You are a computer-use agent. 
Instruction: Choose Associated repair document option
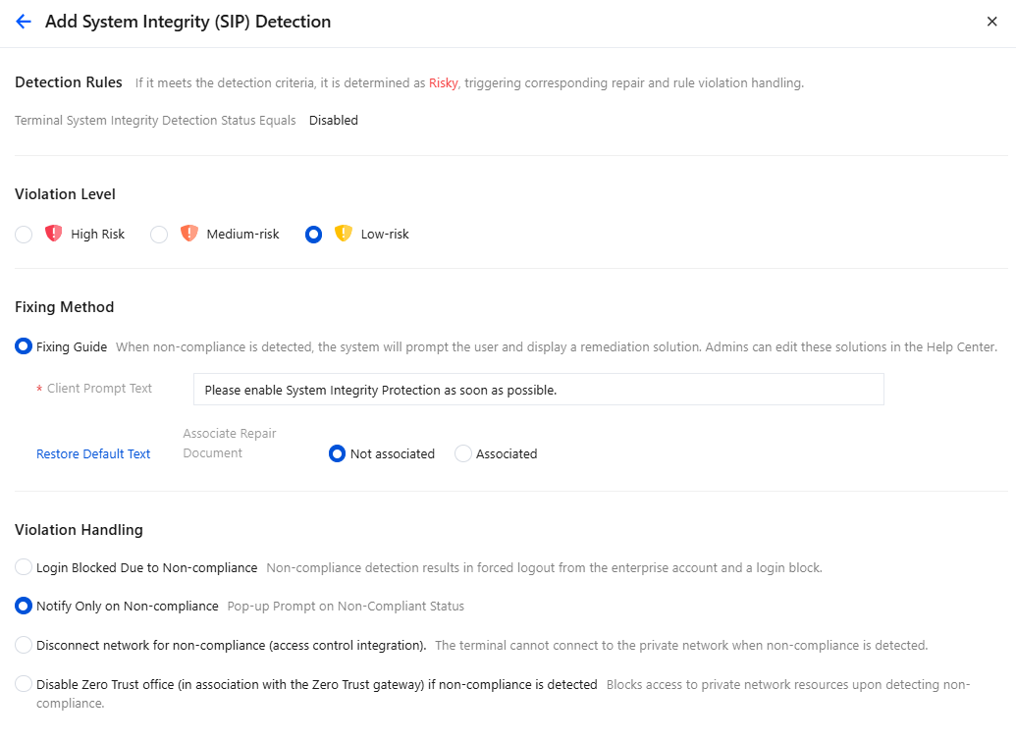(462, 453)
